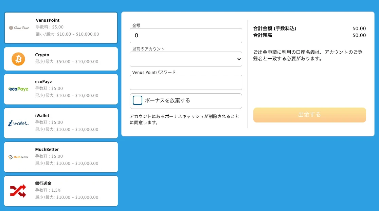The width and height of the screenshot is (379, 211).
Task: Focus the Venus Pointパスワード field
Action: click(x=186, y=82)
